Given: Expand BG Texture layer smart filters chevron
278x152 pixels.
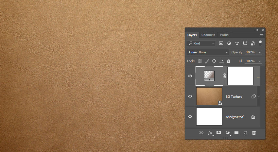Looking at the screenshot, I should click(x=259, y=96).
